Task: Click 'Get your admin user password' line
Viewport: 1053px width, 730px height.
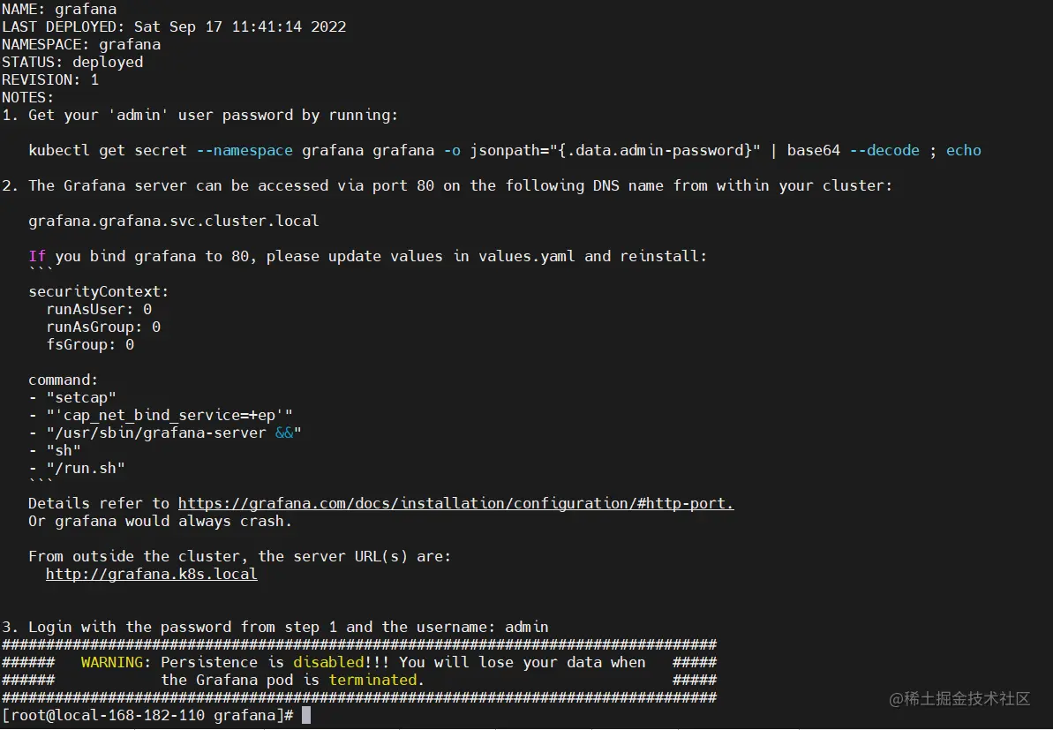Action: (x=200, y=115)
